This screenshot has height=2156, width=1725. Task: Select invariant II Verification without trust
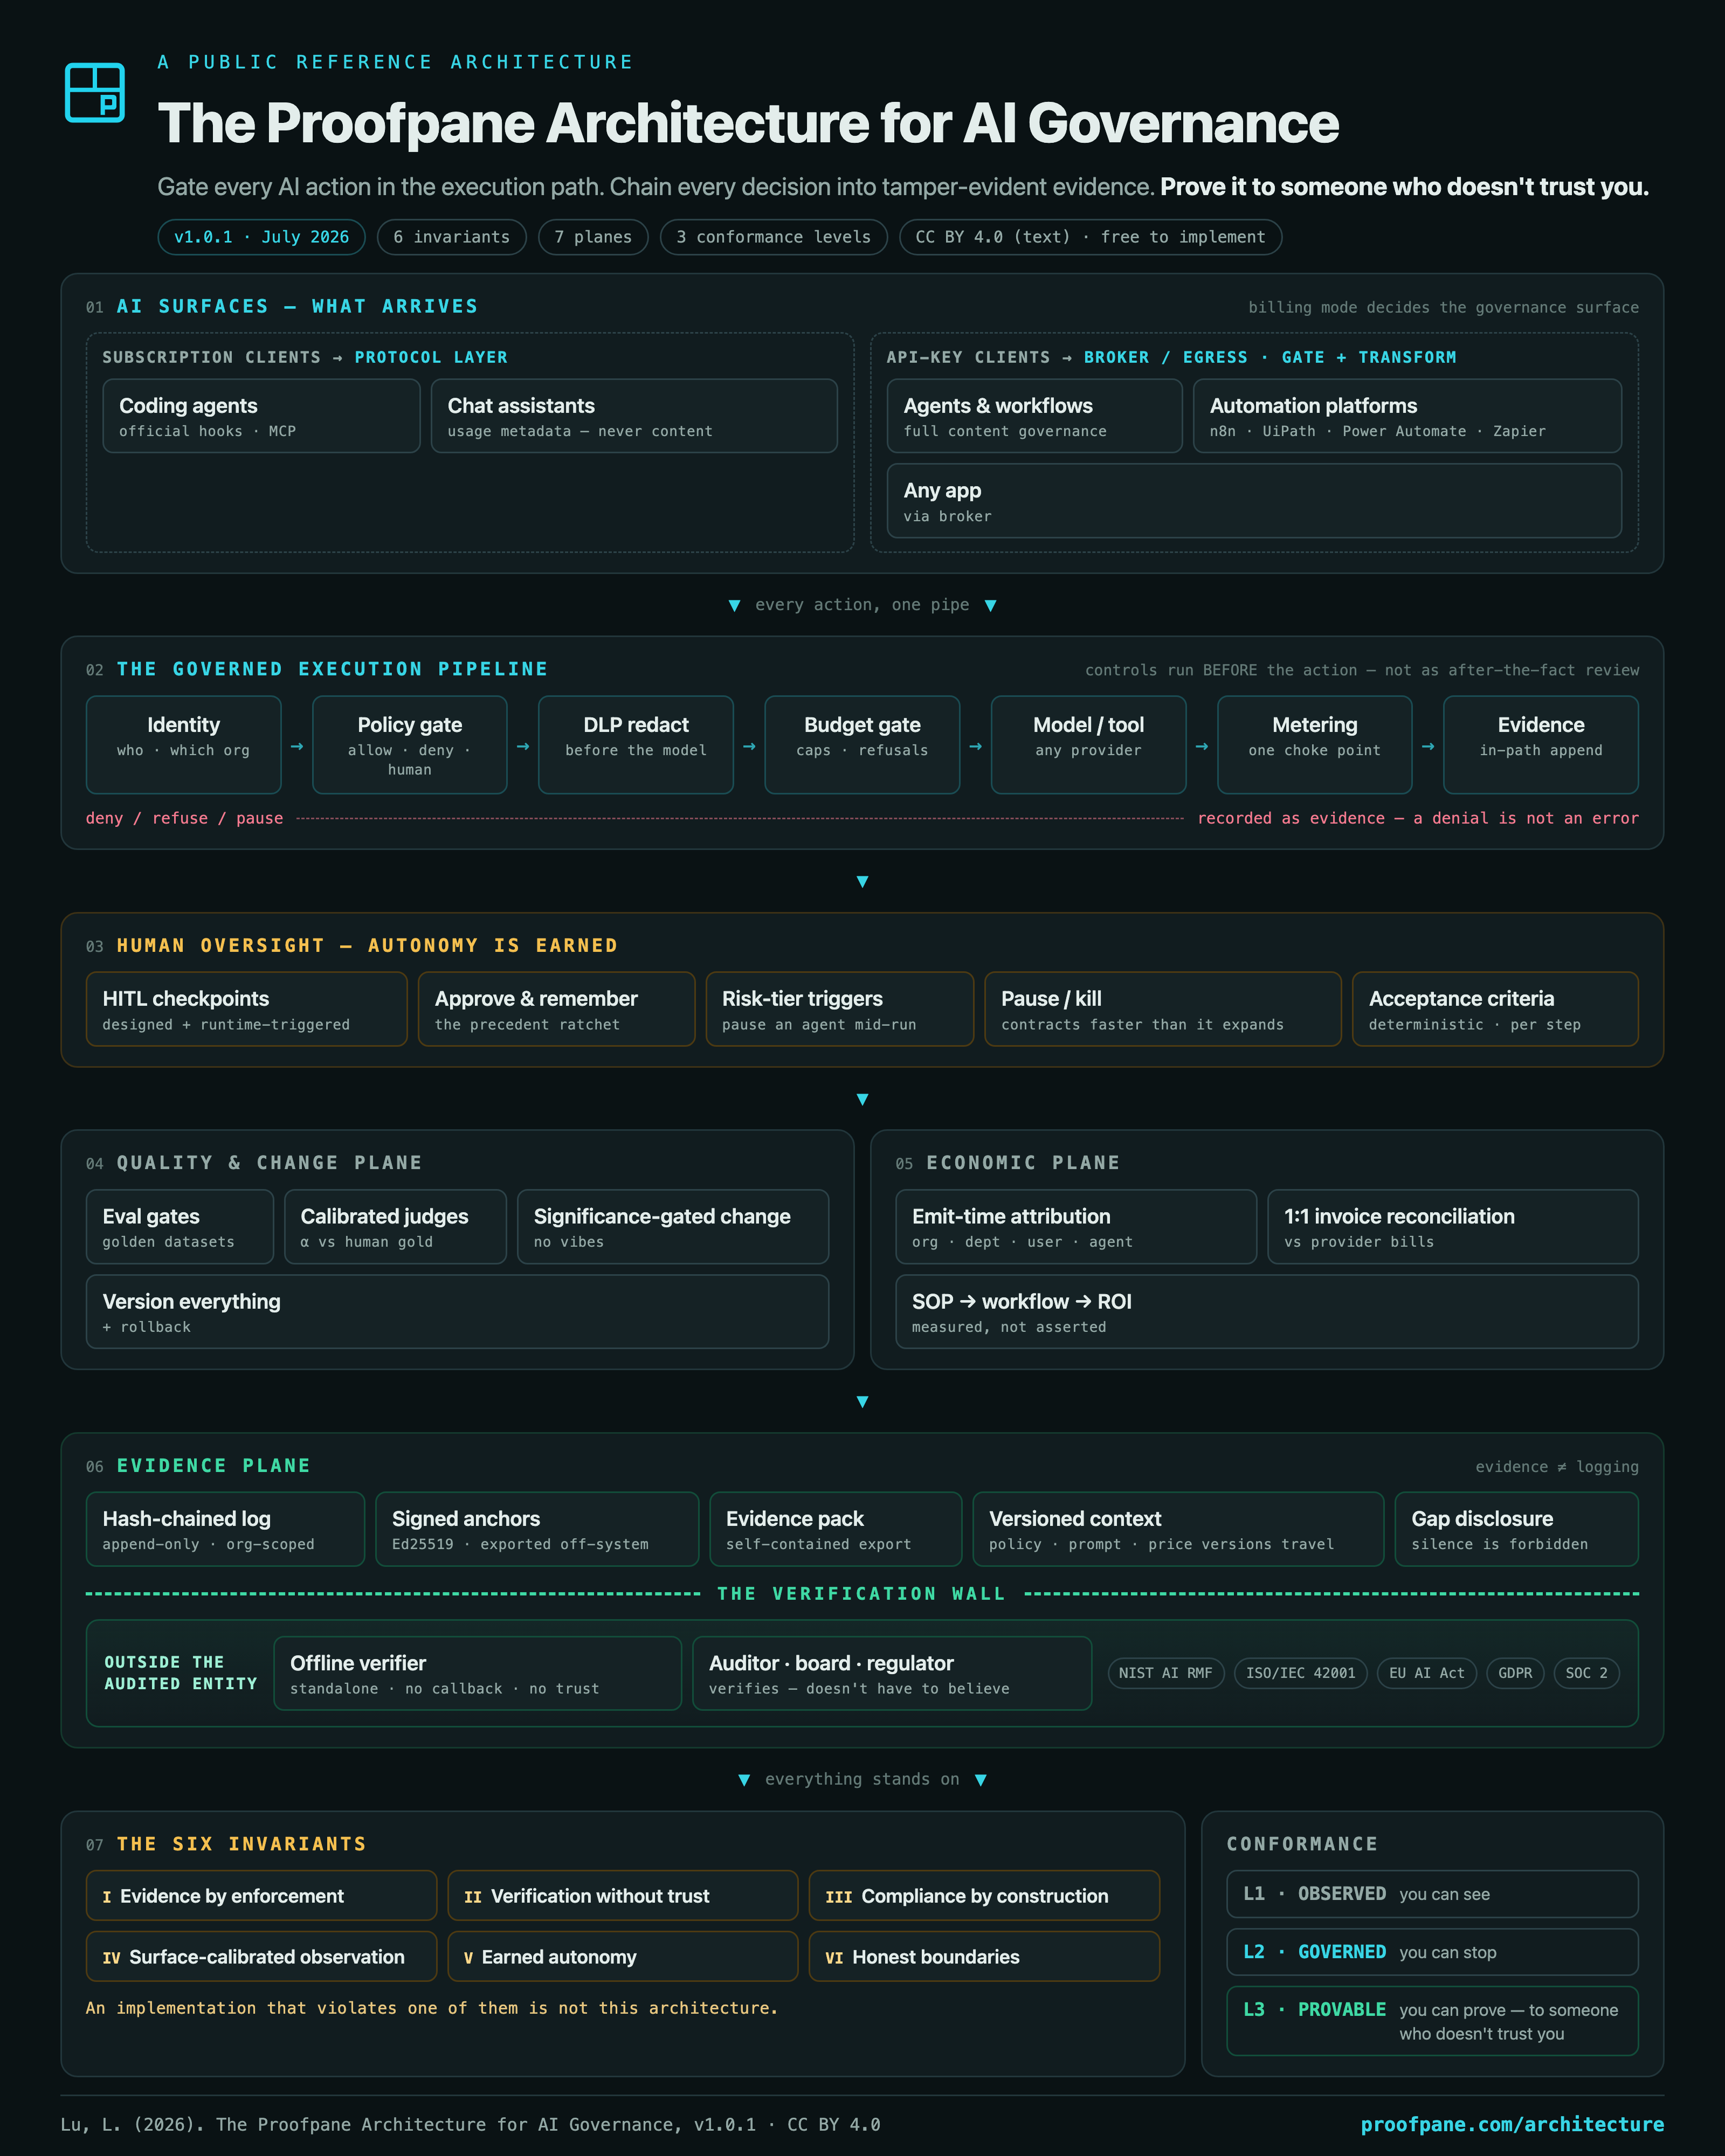point(623,1895)
